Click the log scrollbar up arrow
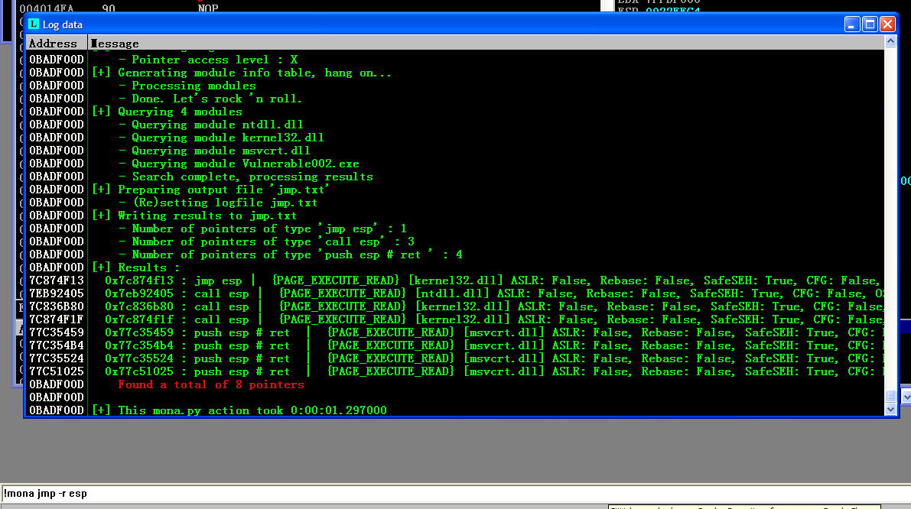Viewport: 911px width, 509px height. (x=890, y=44)
